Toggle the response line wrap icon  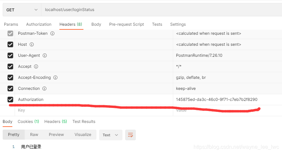point(130,135)
